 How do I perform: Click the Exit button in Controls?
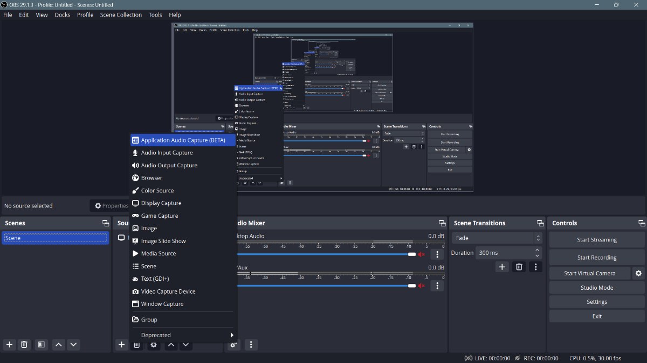pos(597,316)
